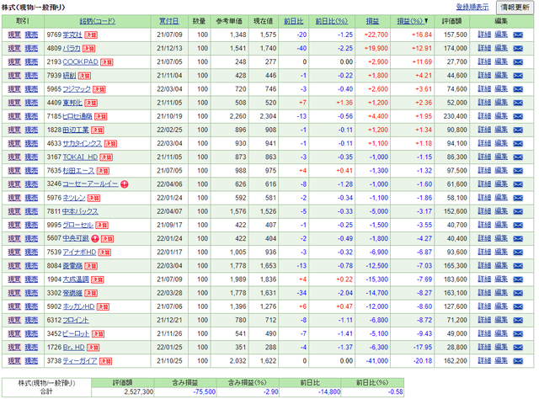Click the 決算 badge next to 1726 Br. HD
The width and height of the screenshot is (539, 399).
[x=93, y=348]
